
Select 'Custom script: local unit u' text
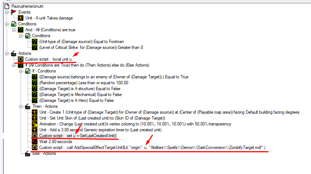[x=48, y=59]
